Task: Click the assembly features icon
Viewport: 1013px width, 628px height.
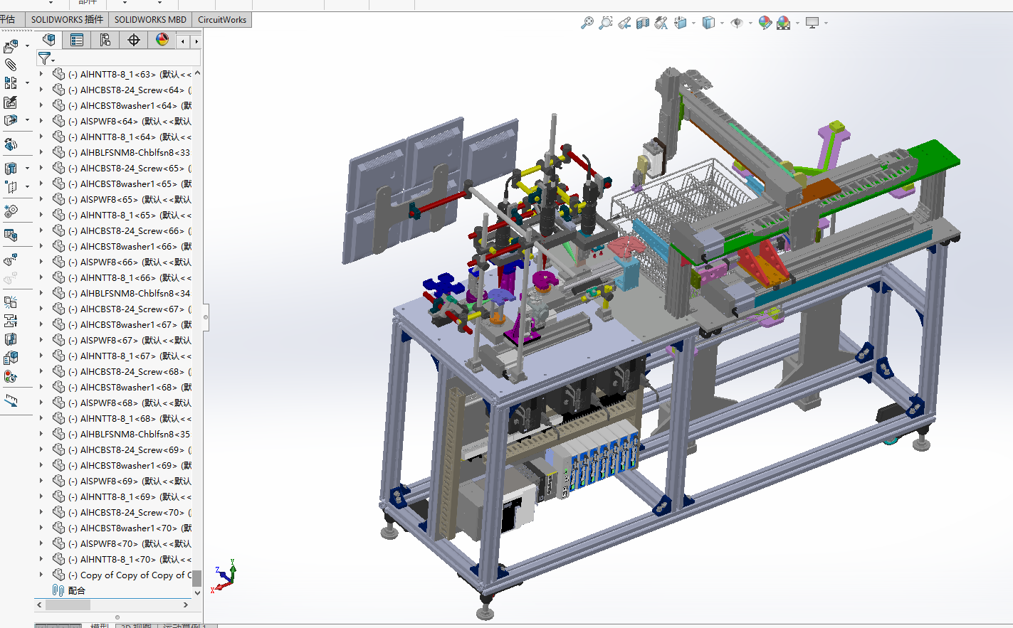Action: pos(11,169)
